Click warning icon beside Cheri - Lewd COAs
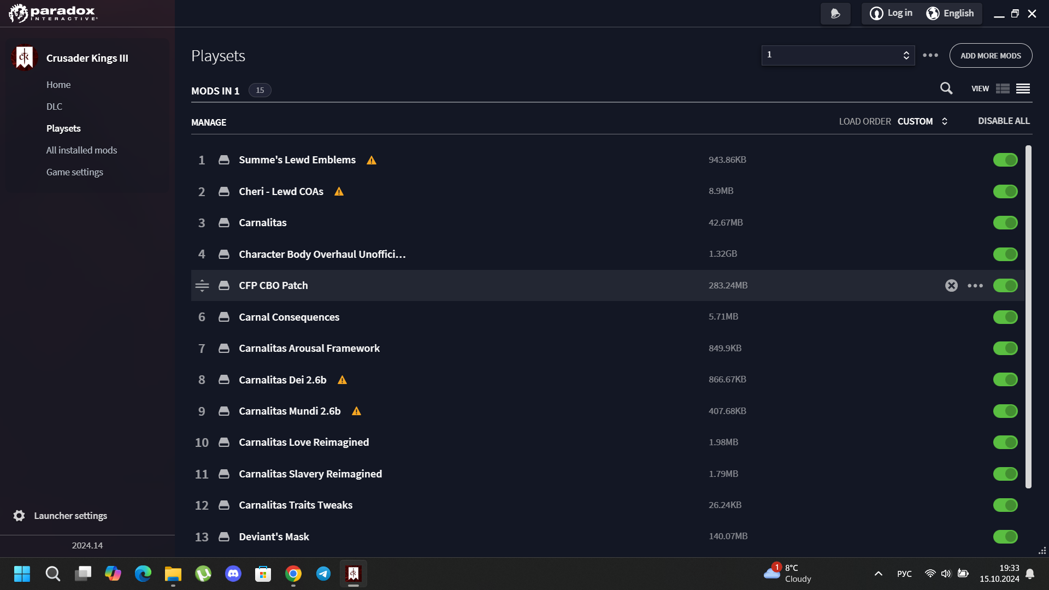The height and width of the screenshot is (590, 1049). pos(339,191)
